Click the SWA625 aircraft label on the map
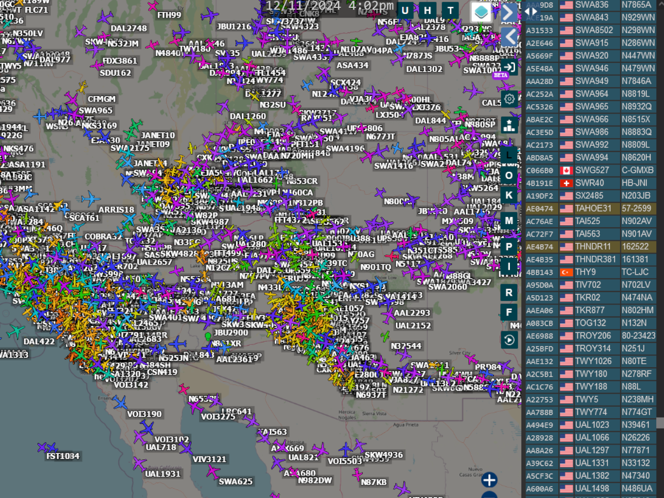The image size is (664, 498). click(x=236, y=481)
